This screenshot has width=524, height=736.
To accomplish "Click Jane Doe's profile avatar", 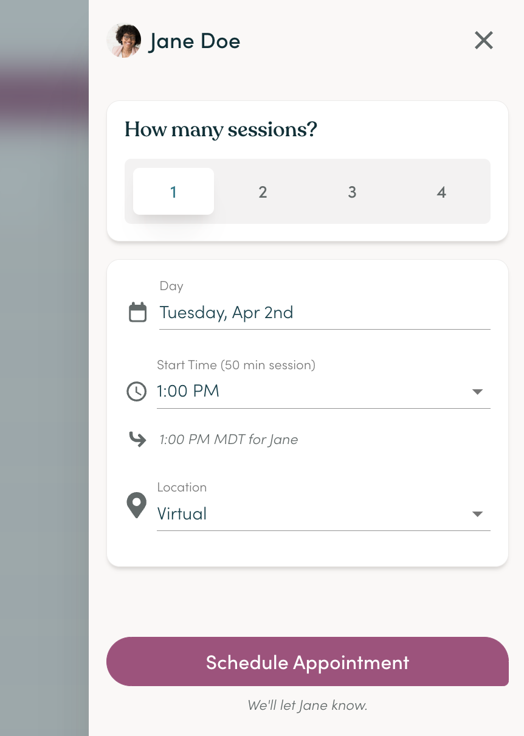I will click(124, 41).
